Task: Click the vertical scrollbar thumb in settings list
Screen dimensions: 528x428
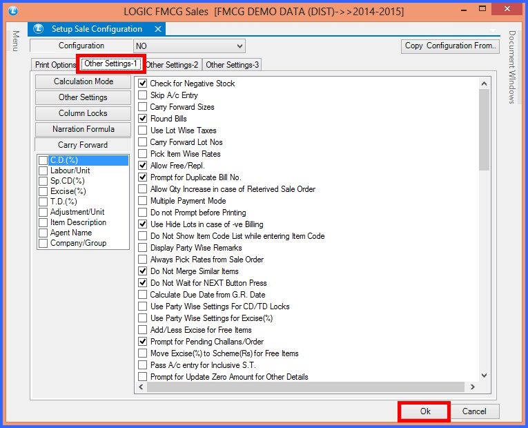Action: 485,130
